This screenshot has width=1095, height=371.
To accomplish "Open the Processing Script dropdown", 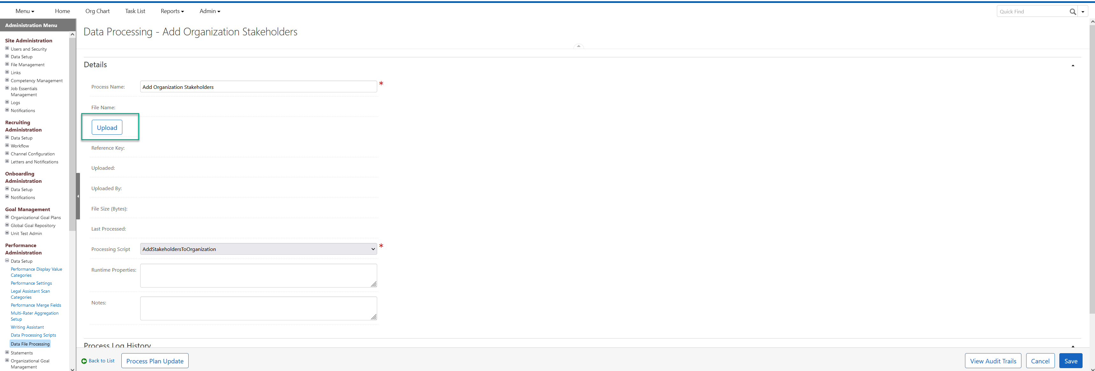I will tap(258, 249).
